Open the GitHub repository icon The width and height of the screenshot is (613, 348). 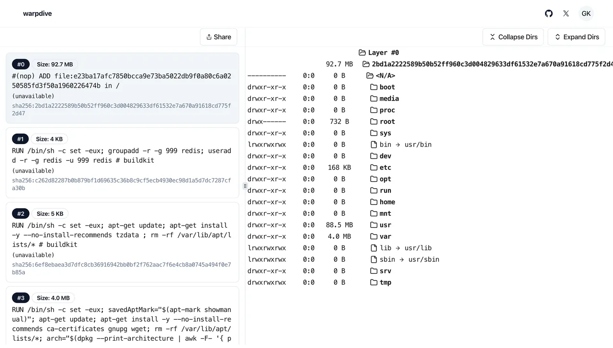tap(549, 13)
